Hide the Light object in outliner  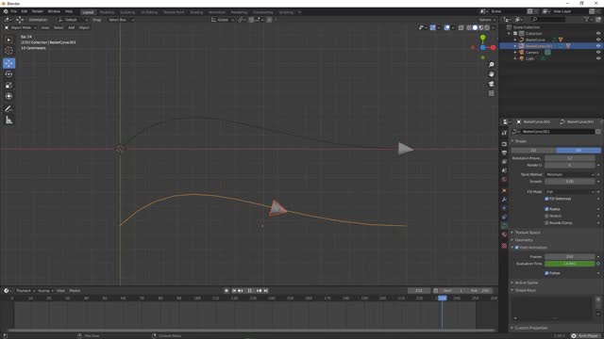(x=598, y=58)
